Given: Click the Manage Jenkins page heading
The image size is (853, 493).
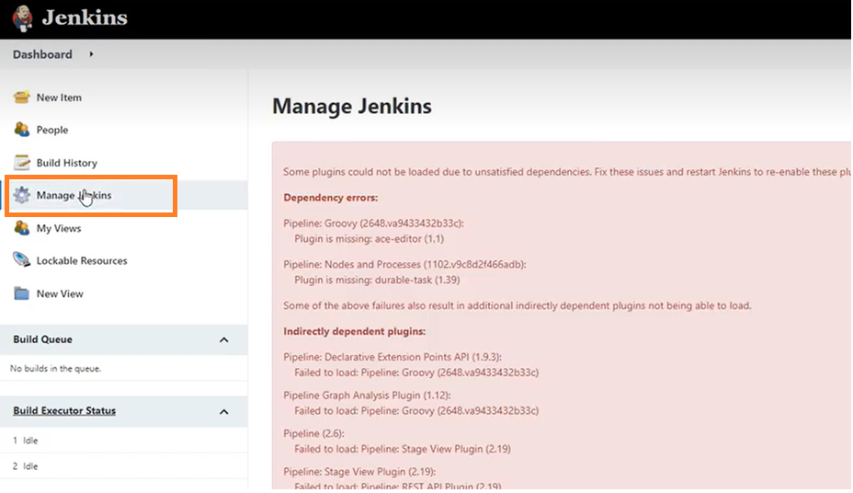Looking at the screenshot, I should pyautogui.click(x=352, y=106).
